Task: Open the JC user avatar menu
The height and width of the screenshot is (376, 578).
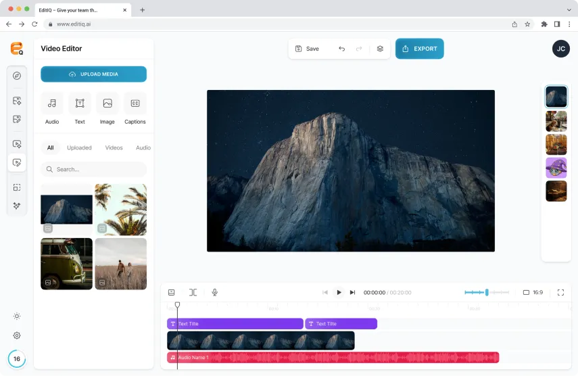Action: coord(560,49)
